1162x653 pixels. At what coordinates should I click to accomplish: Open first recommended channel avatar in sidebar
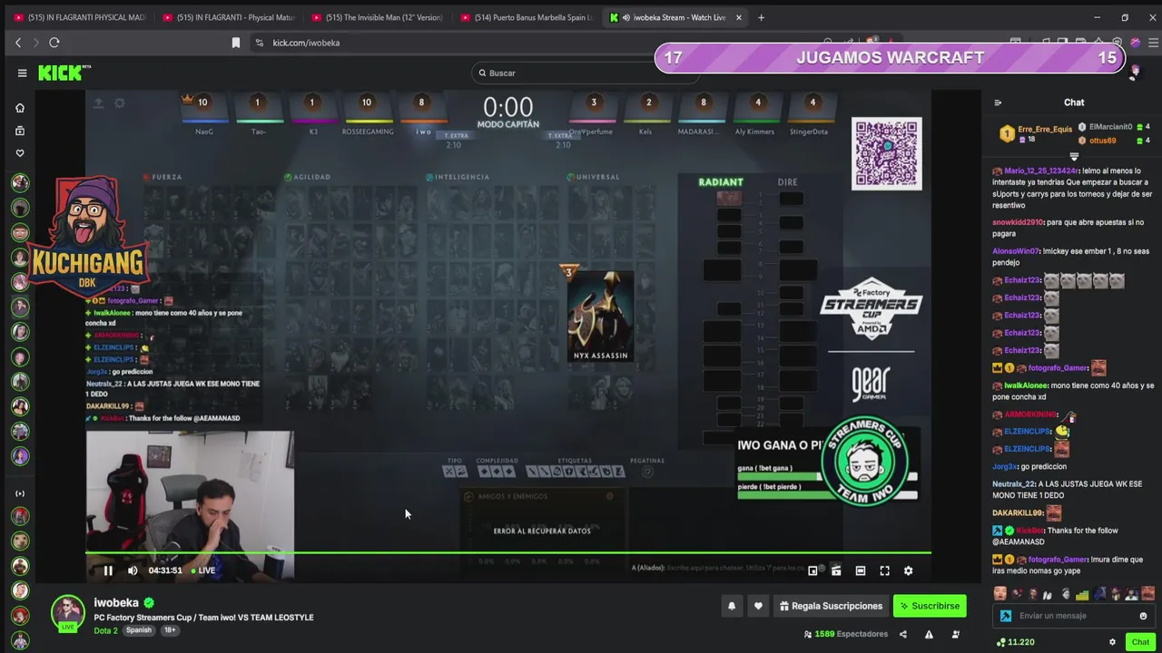(20, 183)
